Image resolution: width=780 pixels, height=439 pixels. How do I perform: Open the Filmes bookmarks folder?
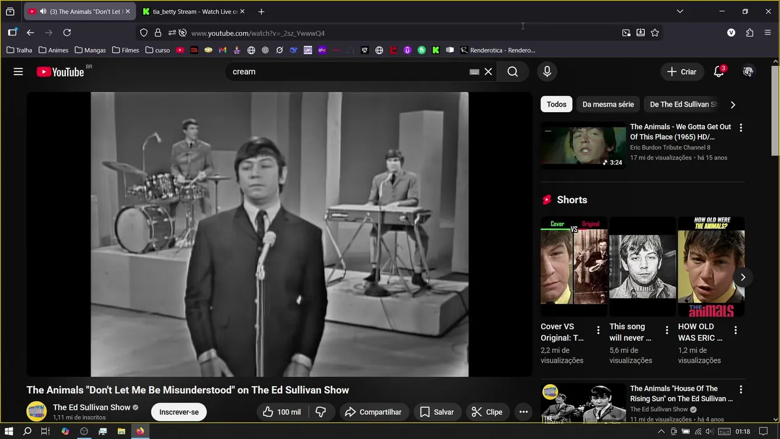[x=126, y=50]
